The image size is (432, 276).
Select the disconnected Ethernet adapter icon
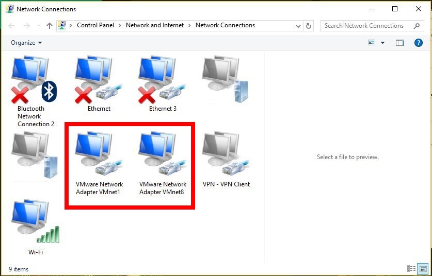tap(99, 79)
